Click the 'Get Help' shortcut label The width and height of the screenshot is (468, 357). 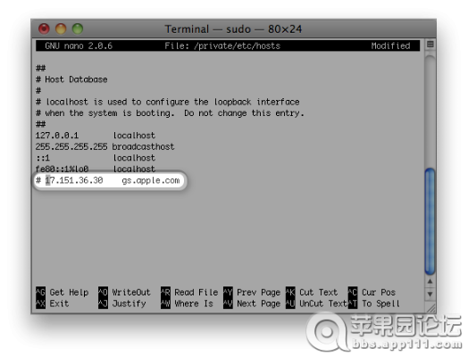coord(69,292)
